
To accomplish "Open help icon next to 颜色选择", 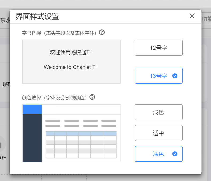I will click(x=92, y=97).
